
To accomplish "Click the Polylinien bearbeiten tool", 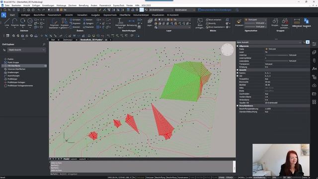I will pyautogui.click(x=54, y=23).
